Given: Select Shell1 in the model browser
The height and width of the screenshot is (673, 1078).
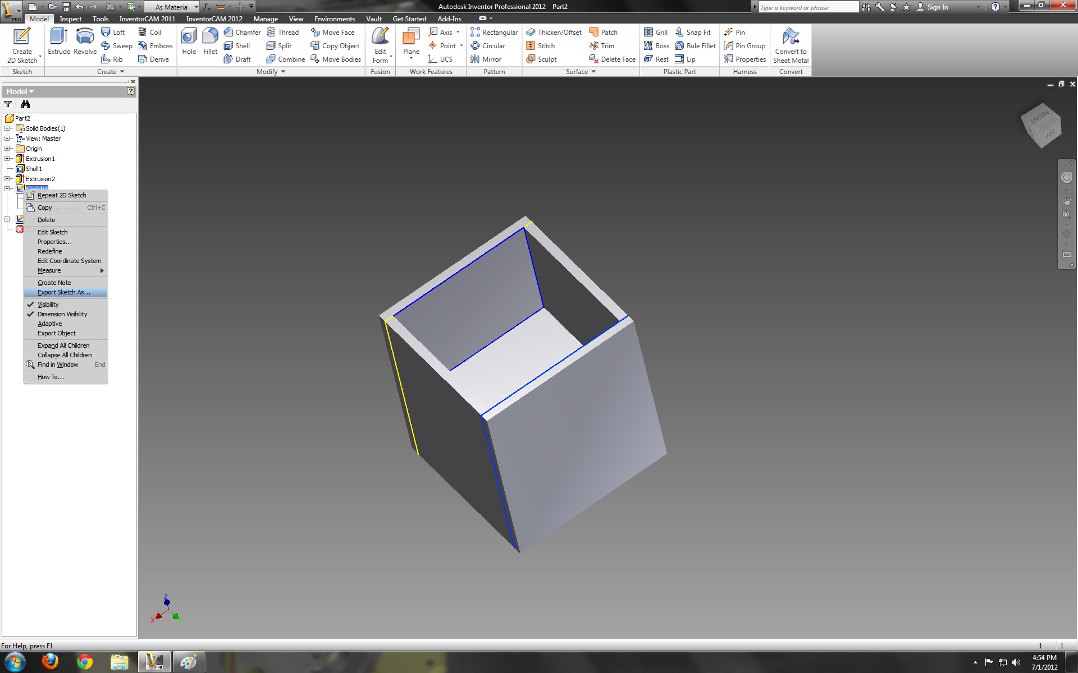Looking at the screenshot, I should pos(34,169).
